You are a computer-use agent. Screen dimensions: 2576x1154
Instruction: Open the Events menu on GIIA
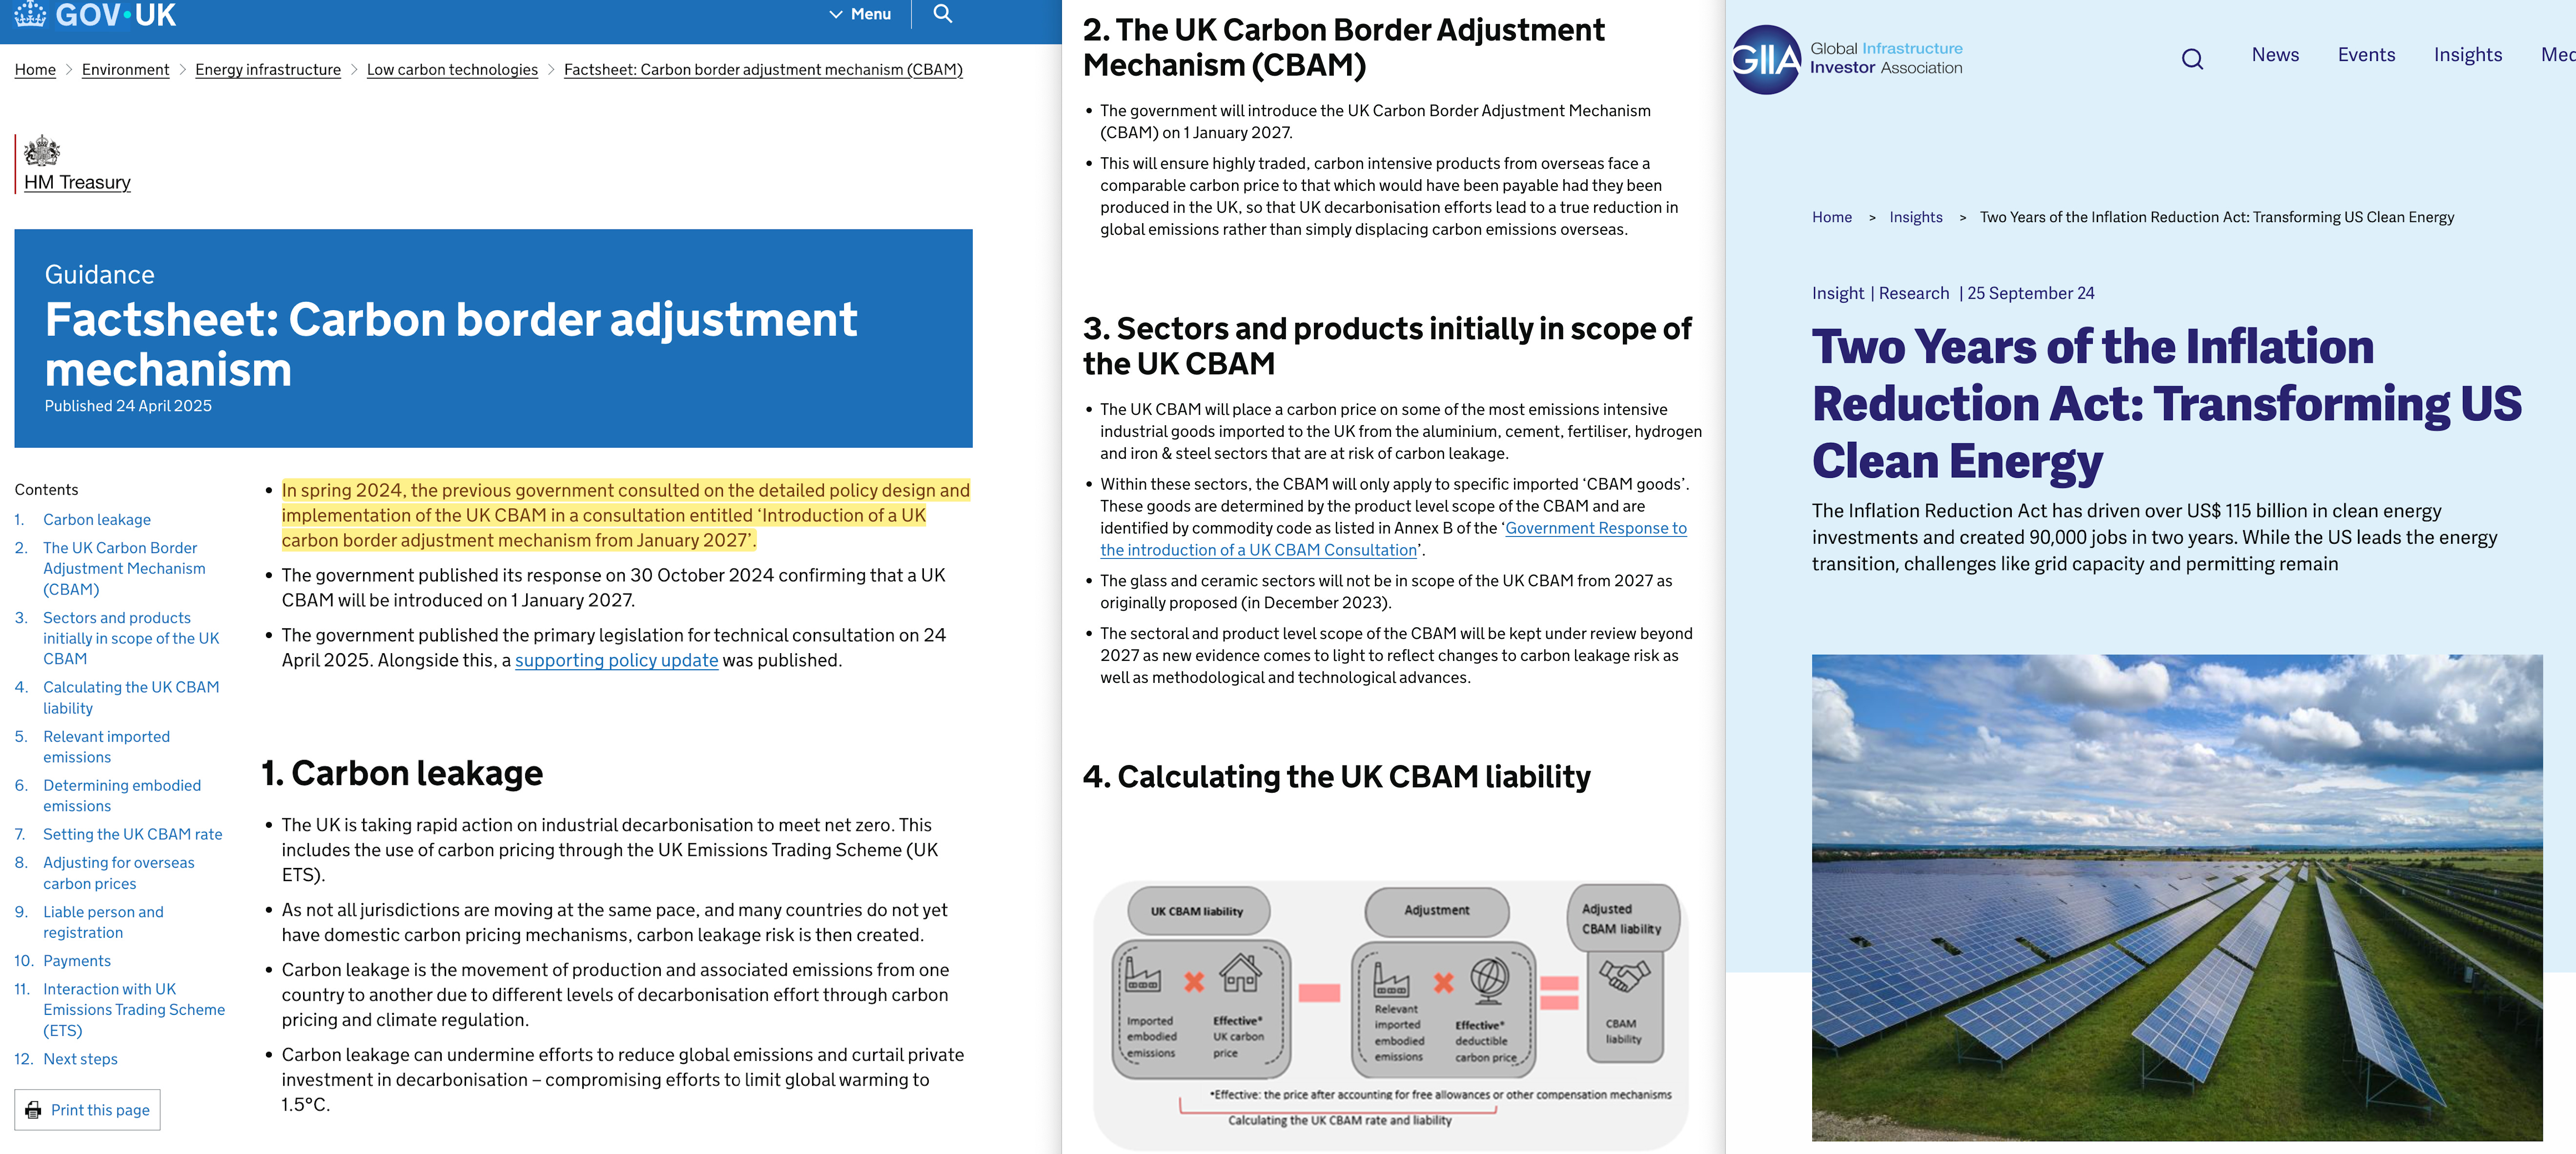click(x=2366, y=55)
